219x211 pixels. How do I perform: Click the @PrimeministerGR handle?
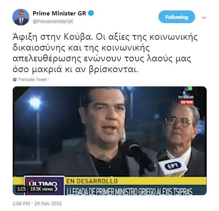point(53,21)
